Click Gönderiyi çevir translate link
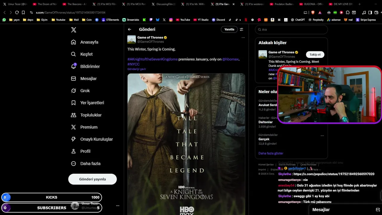This screenshot has height=215, width=382. point(137,69)
